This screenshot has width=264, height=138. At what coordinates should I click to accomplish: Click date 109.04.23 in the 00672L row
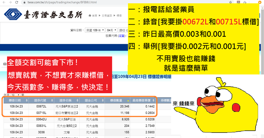tap(16, 106)
